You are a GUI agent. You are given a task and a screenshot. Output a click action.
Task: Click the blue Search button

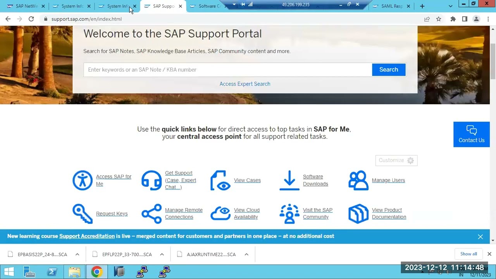coord(389,70)
